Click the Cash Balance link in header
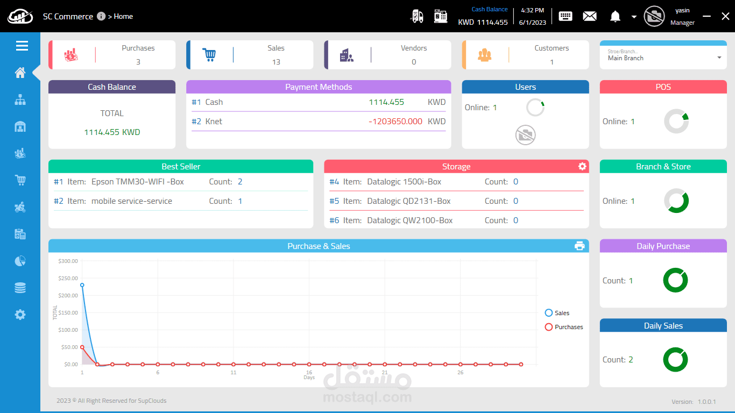The height and width of the screenshot is (413, 735). click(x=489, y=9)
